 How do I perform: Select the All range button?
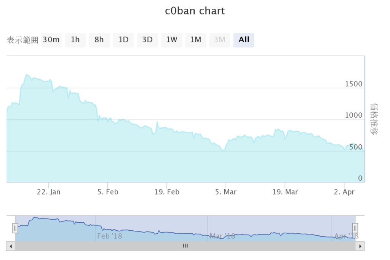tap(244, 40)
